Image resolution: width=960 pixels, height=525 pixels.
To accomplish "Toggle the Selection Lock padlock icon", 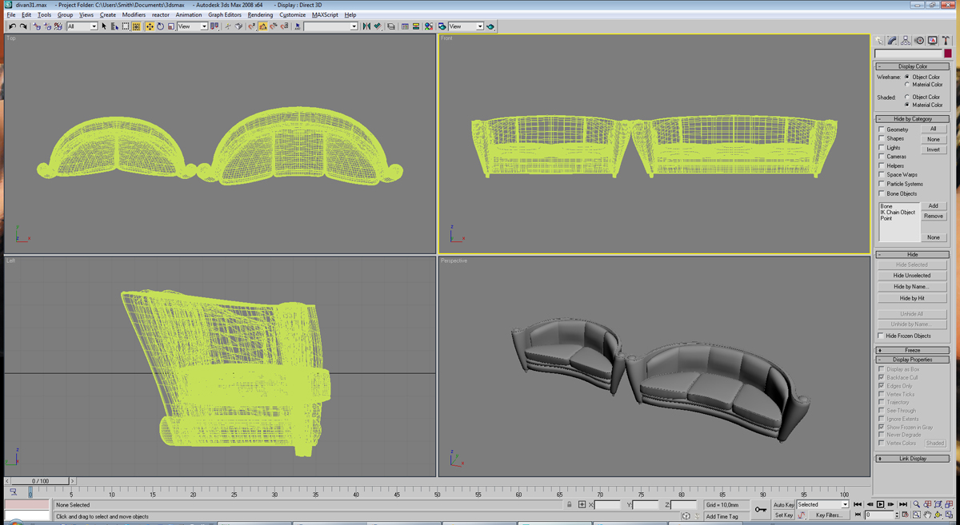I will coord(570,505).
